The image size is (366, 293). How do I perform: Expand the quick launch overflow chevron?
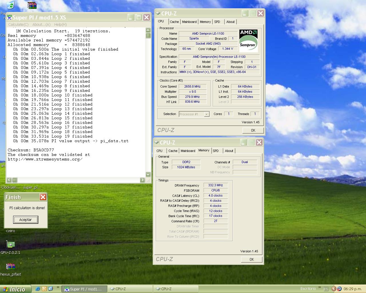coord(58,287)
